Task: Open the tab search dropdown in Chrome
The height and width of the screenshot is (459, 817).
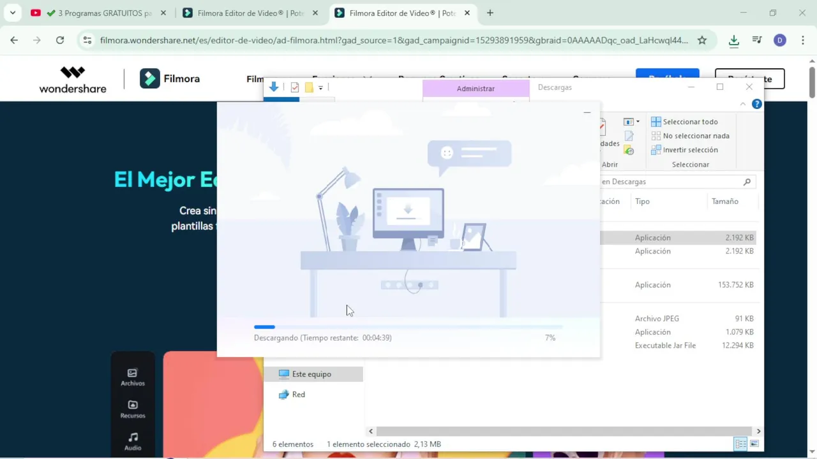Action: coord(12,13)
